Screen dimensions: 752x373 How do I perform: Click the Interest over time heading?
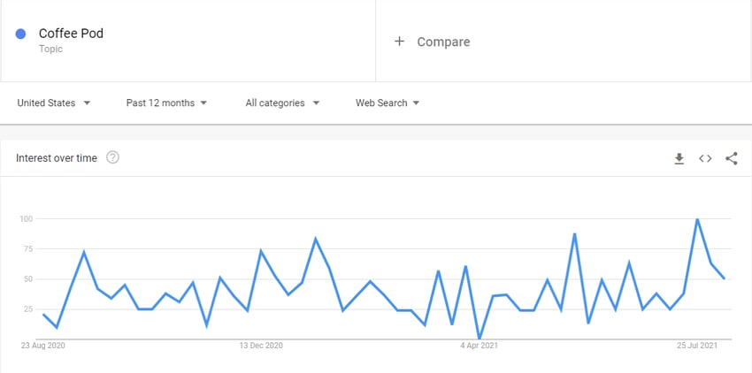(57, 157)
